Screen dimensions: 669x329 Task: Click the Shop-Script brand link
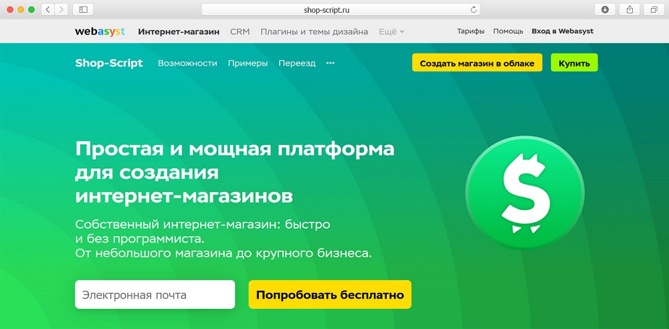pyautogui.click(x=109, y=63)
